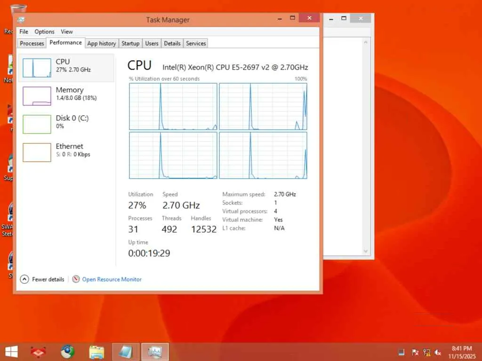Minimize the Task Manager window
This screenshot has width=482, height=361.
(x=280, y=18)
